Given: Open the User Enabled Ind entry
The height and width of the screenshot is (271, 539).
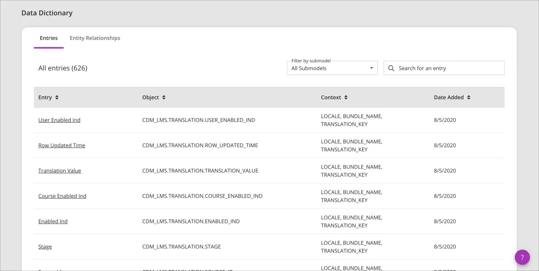Looking at the screenshot, I should pyautogui.click(x=59, y=120).
